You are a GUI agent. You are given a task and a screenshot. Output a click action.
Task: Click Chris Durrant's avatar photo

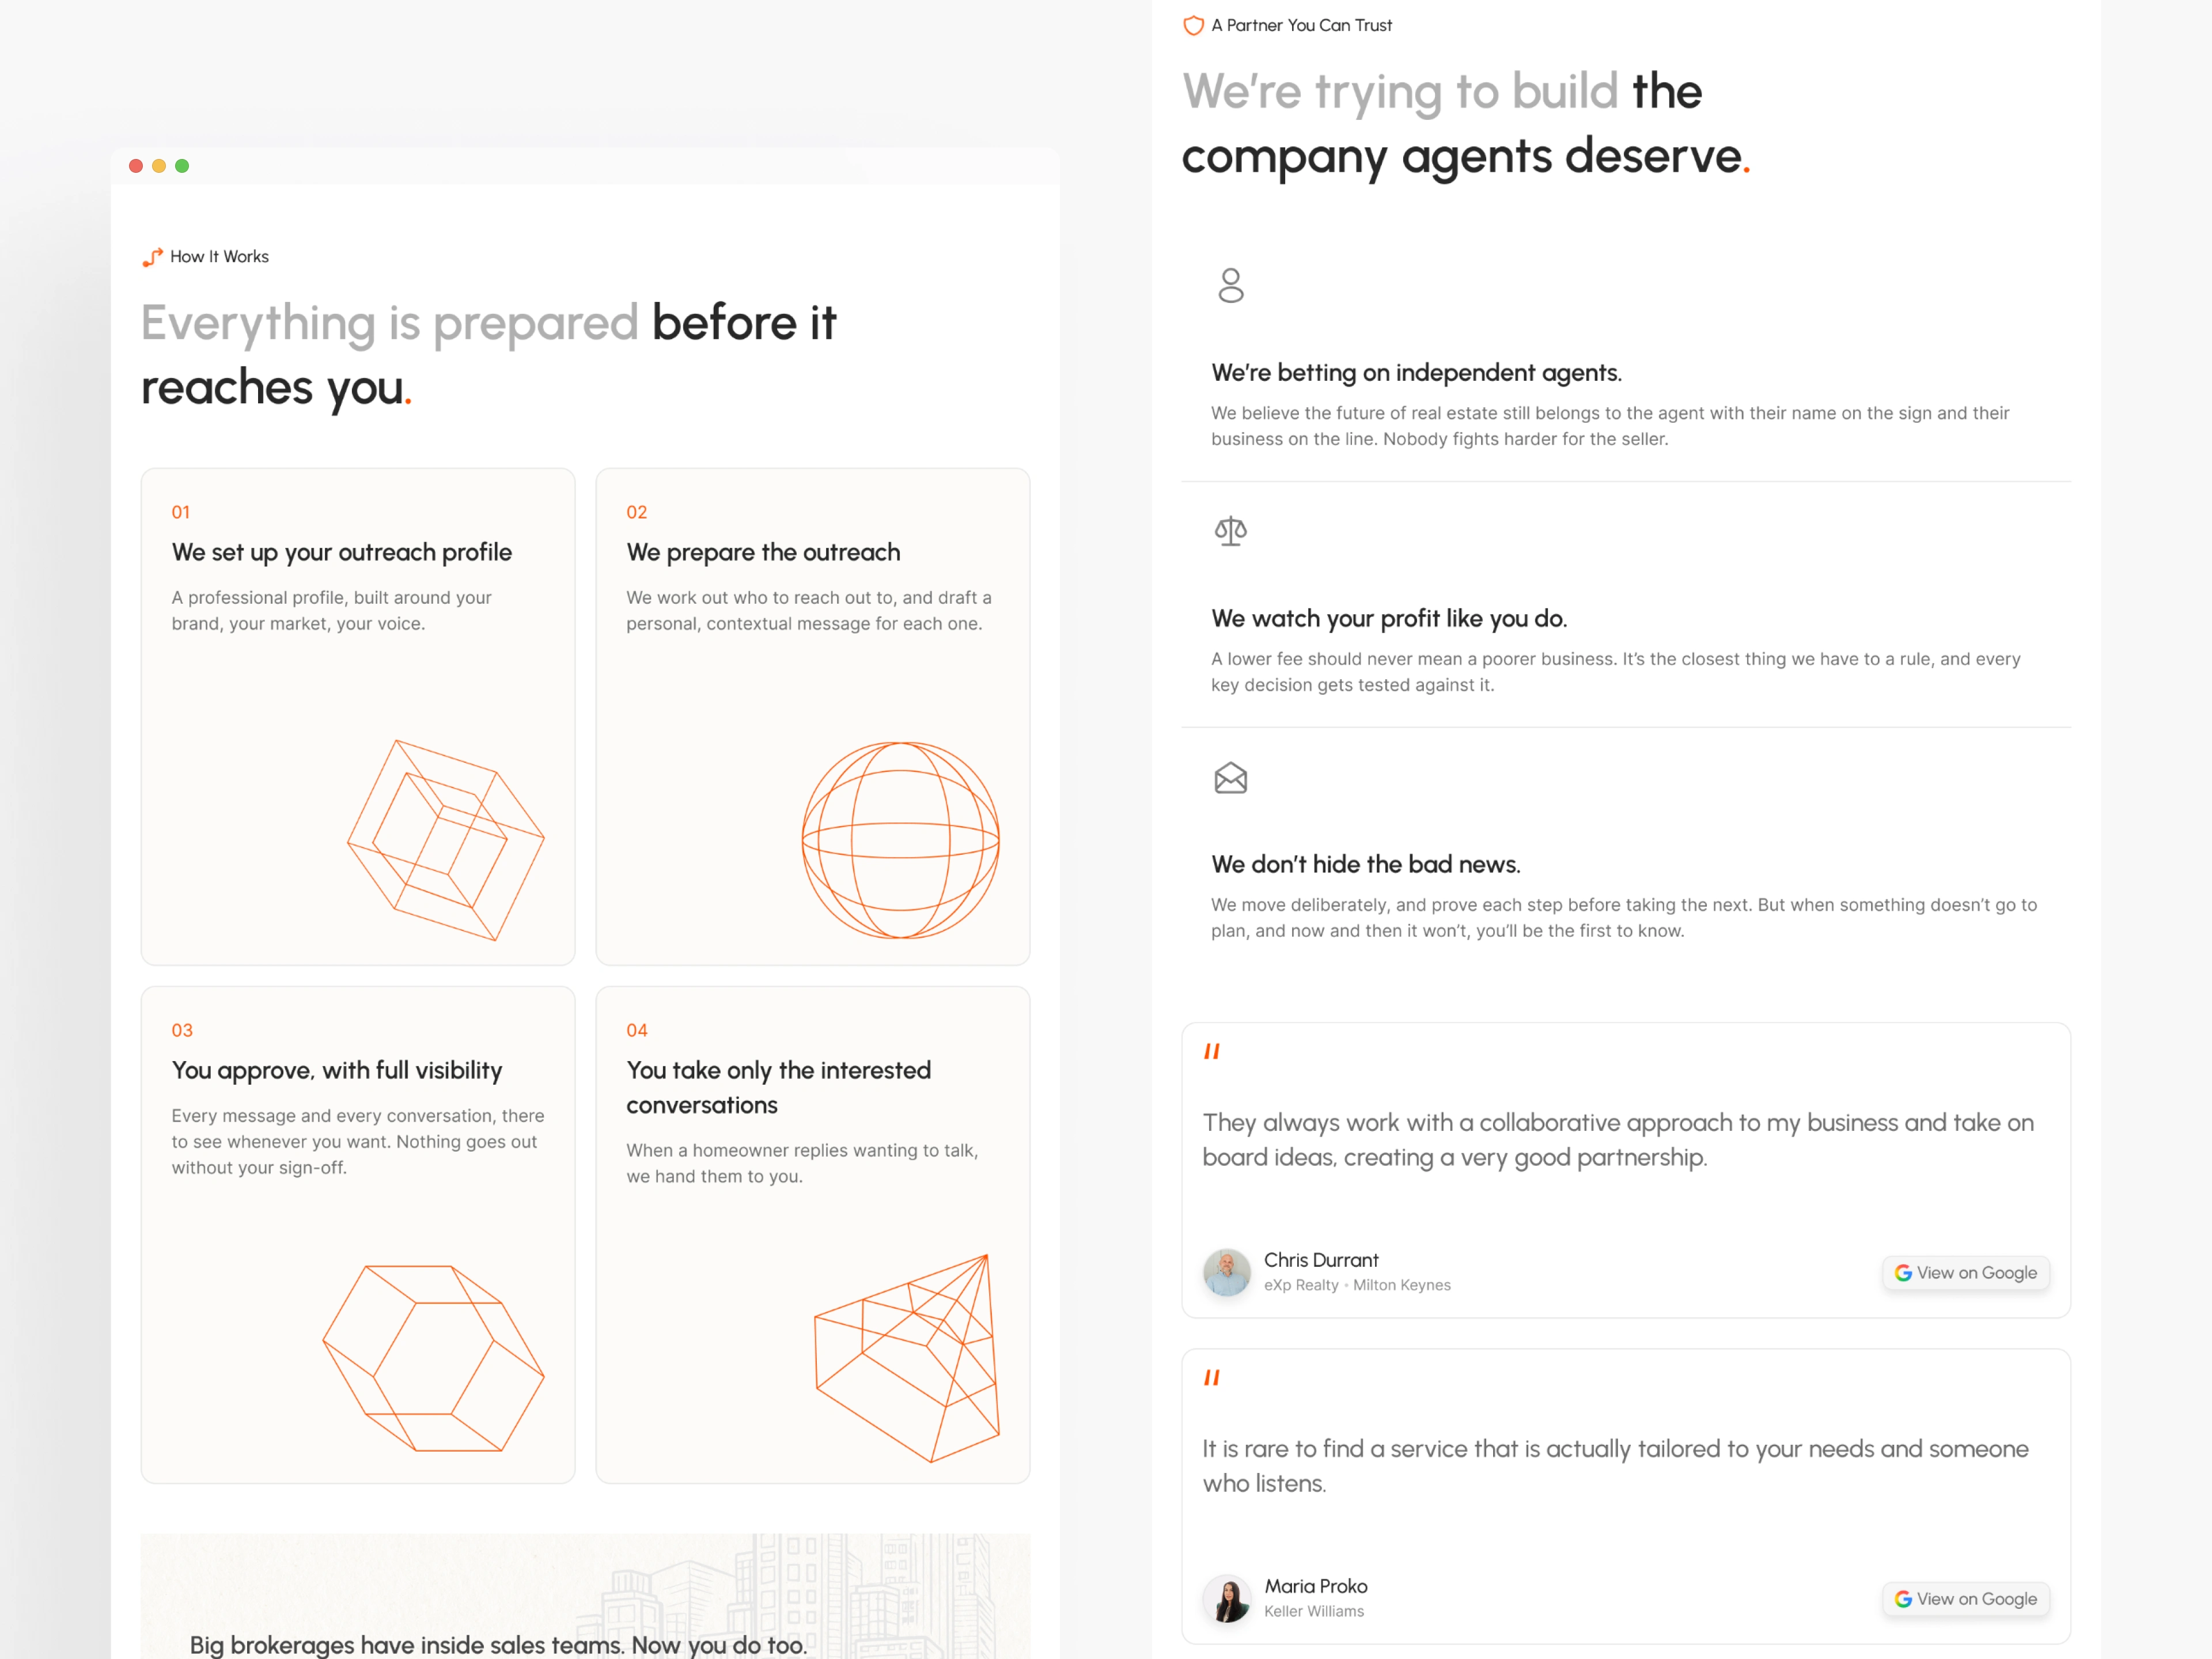point(1227,1272)
